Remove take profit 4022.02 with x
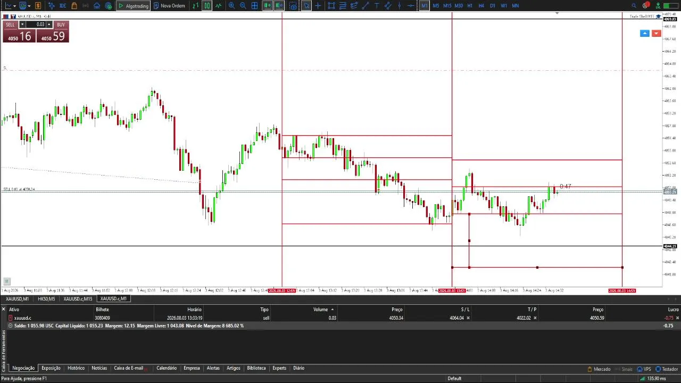This screenshot has height=383, width=681. tap(535, 318)
